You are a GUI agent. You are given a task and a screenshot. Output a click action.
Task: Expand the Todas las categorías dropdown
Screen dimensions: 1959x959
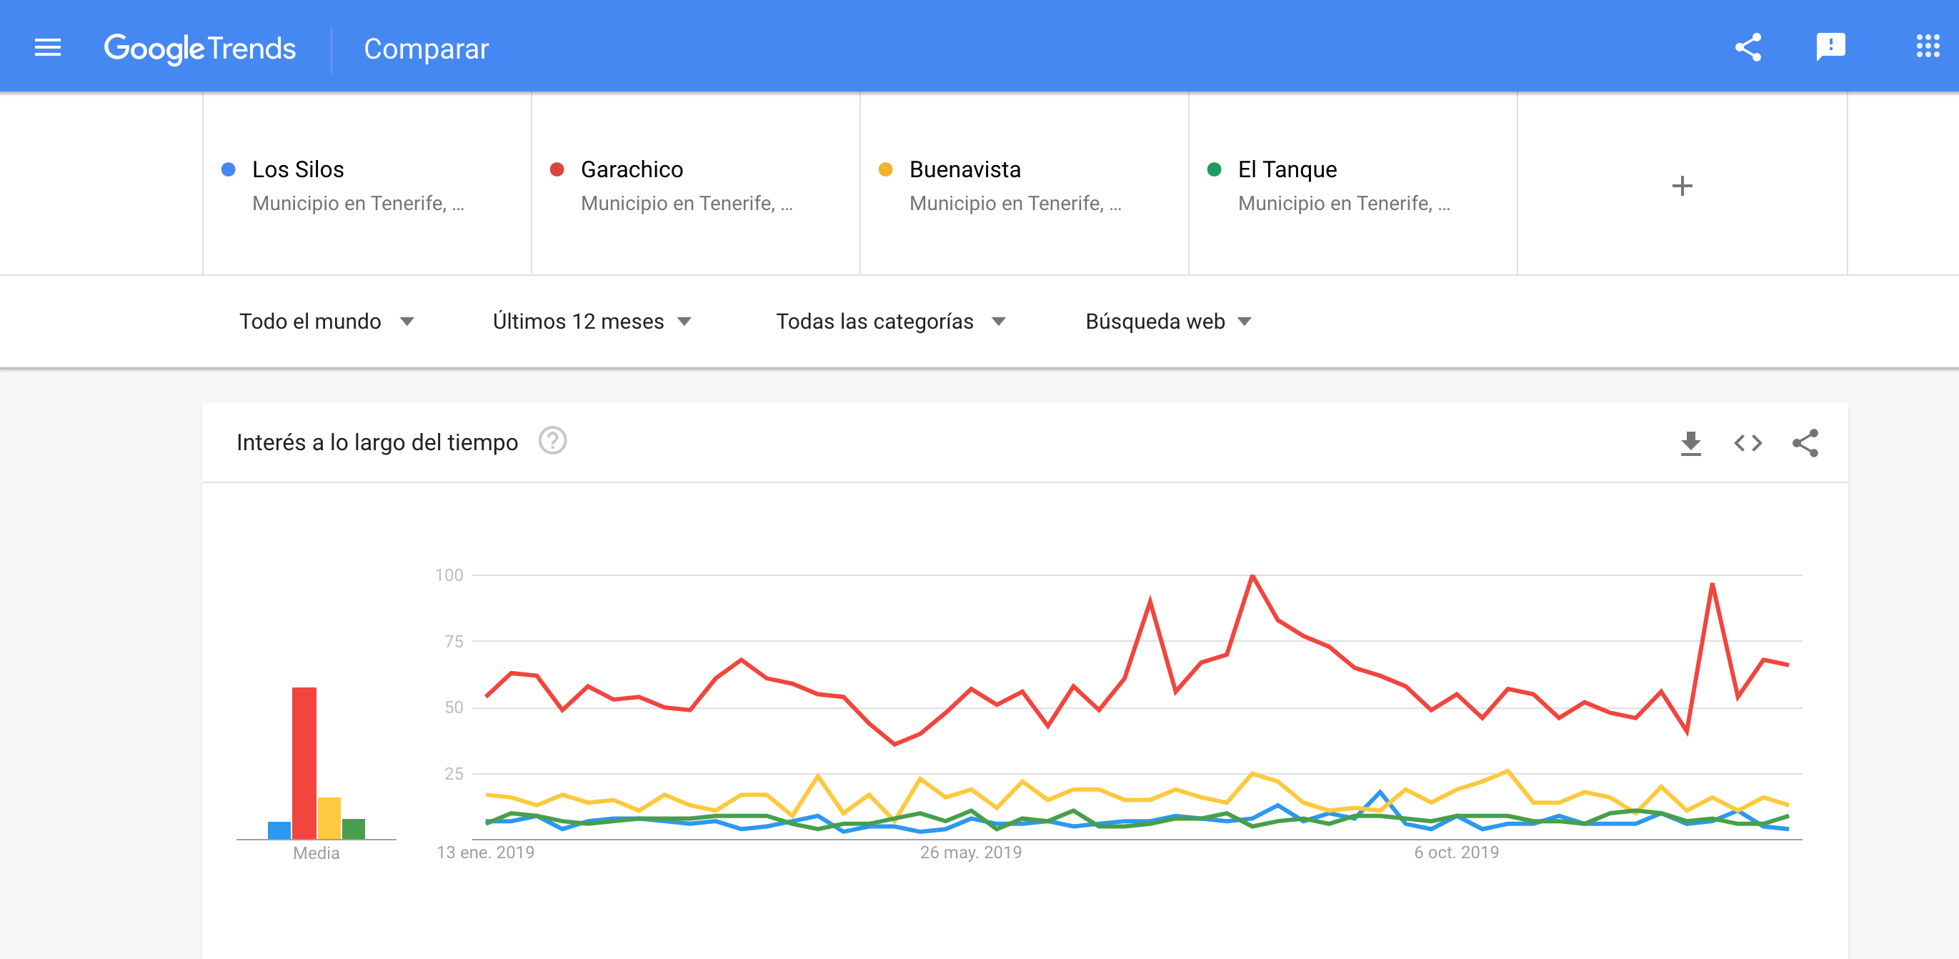pos(890,322)
